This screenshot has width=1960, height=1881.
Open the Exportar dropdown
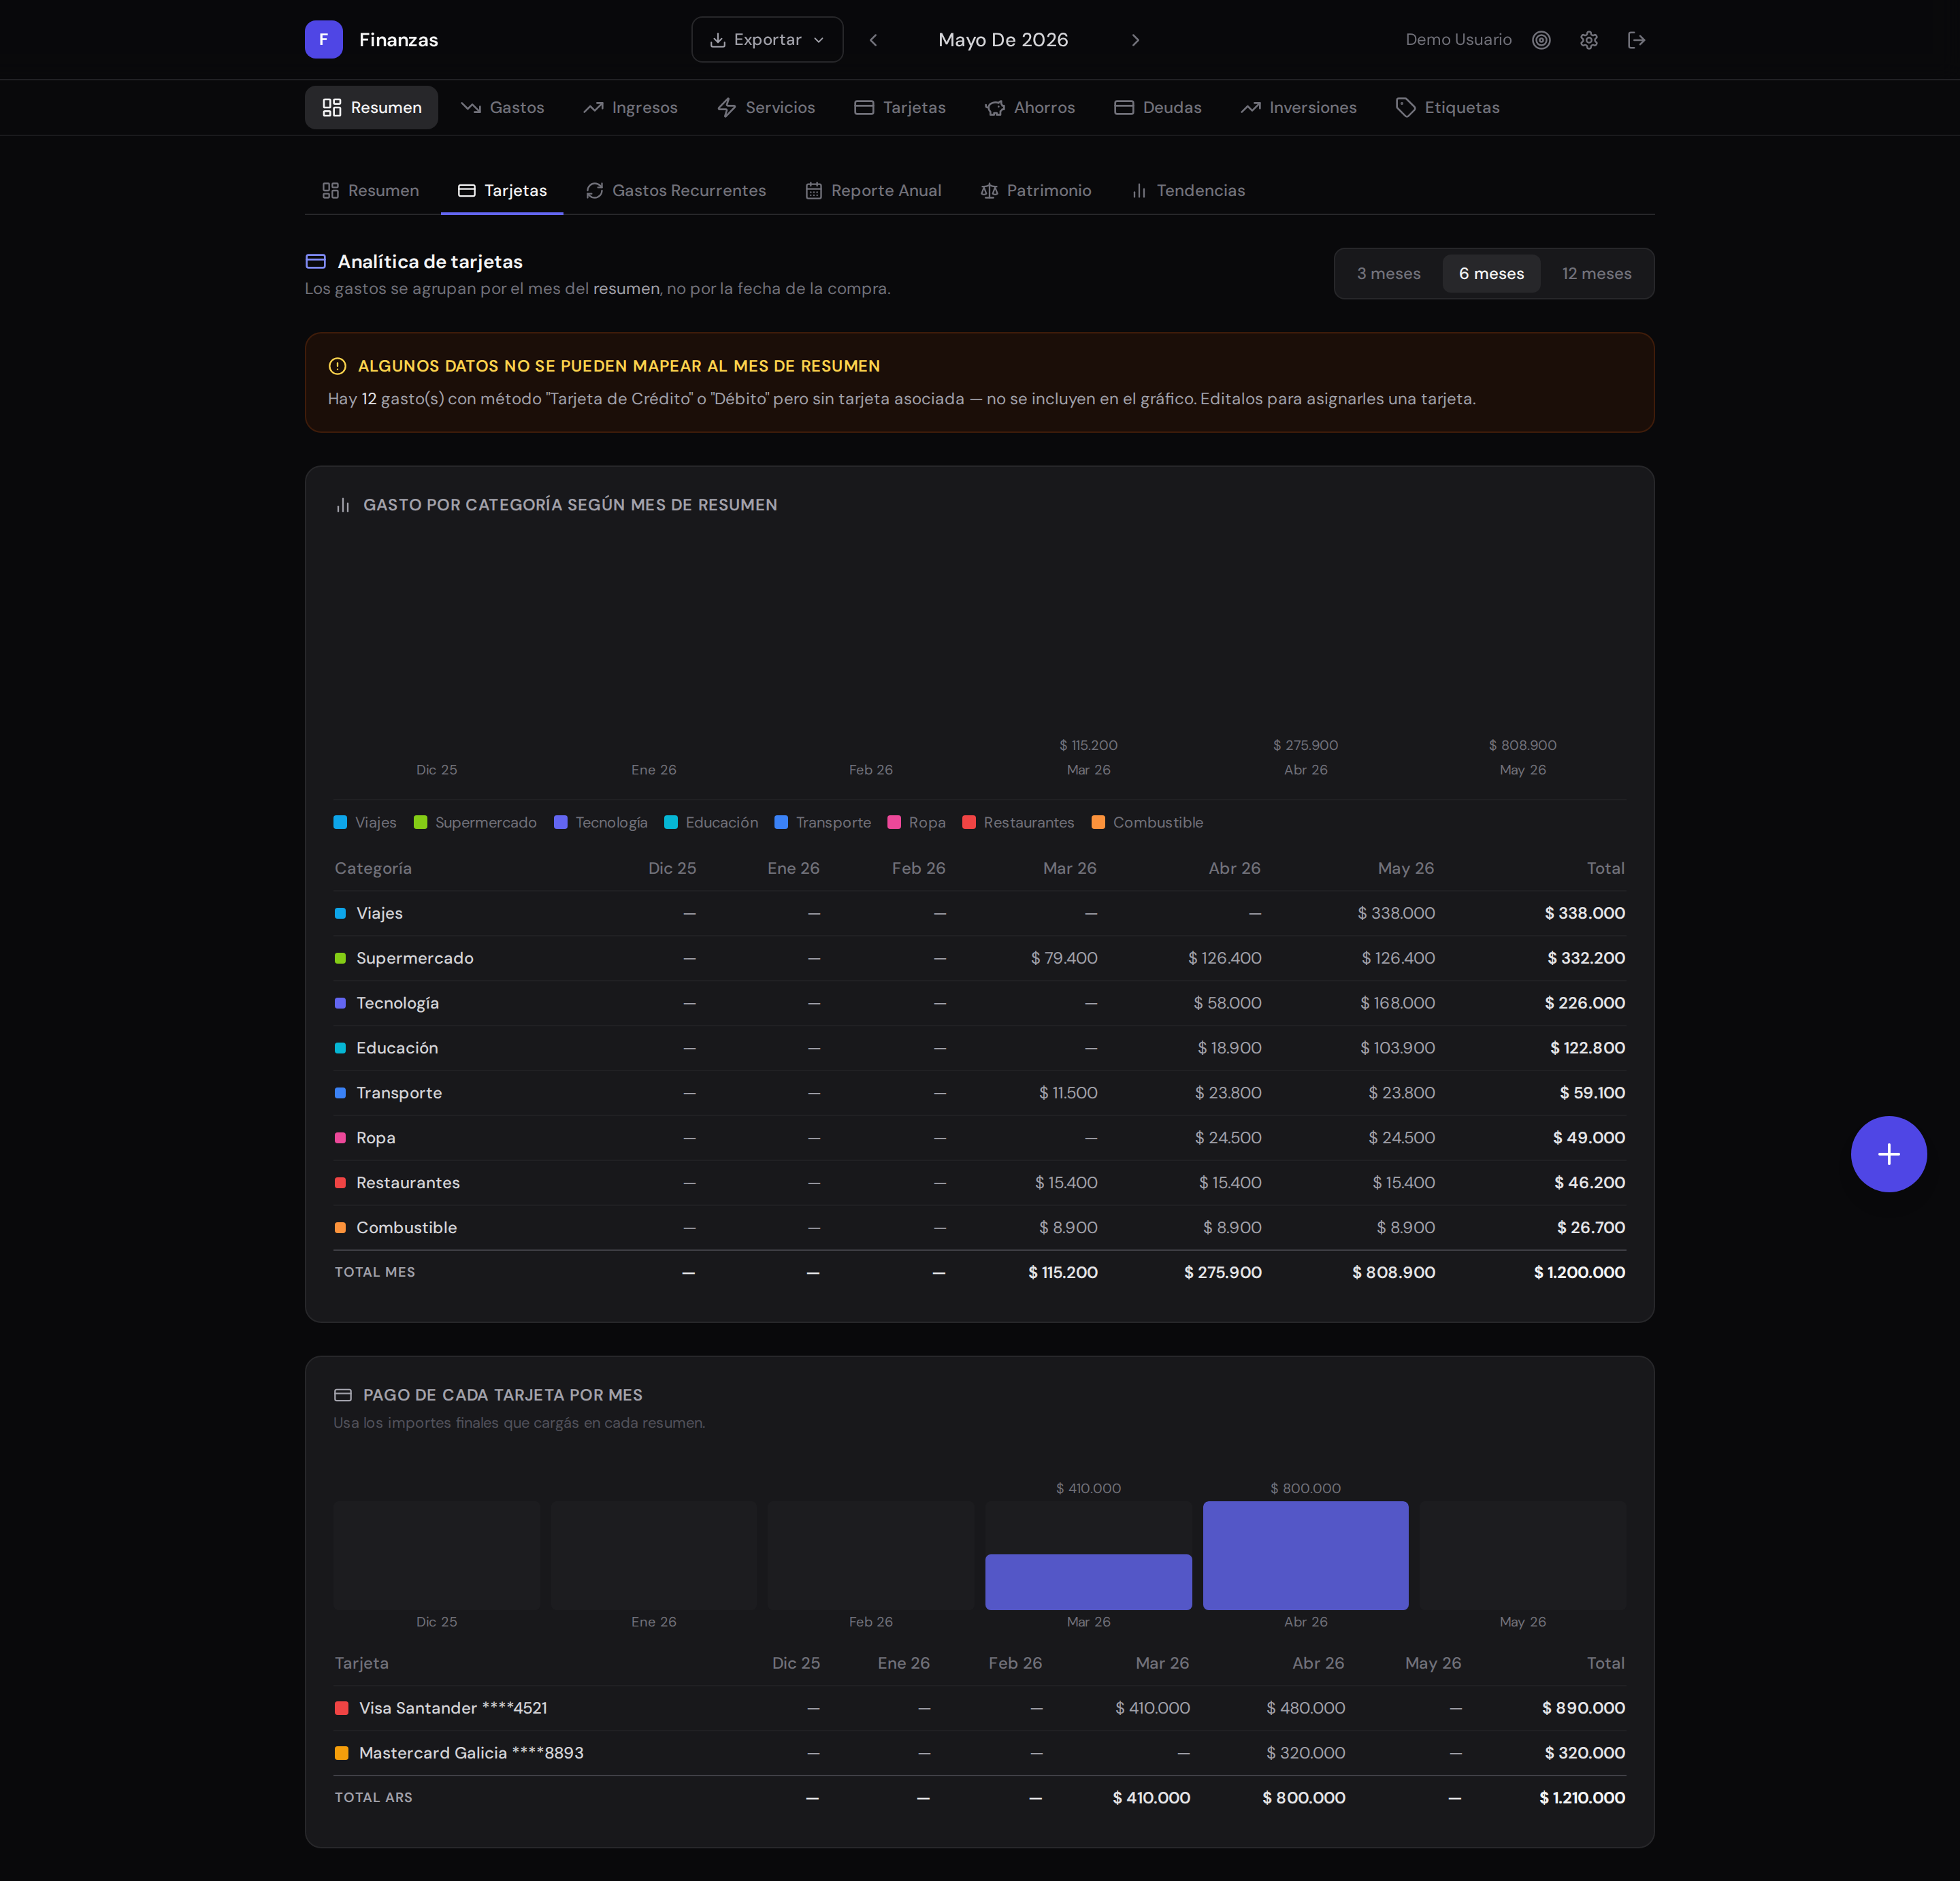pos(767,40)
